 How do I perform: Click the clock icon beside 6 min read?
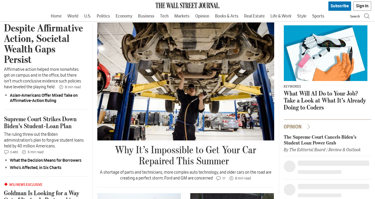point(24,152)
